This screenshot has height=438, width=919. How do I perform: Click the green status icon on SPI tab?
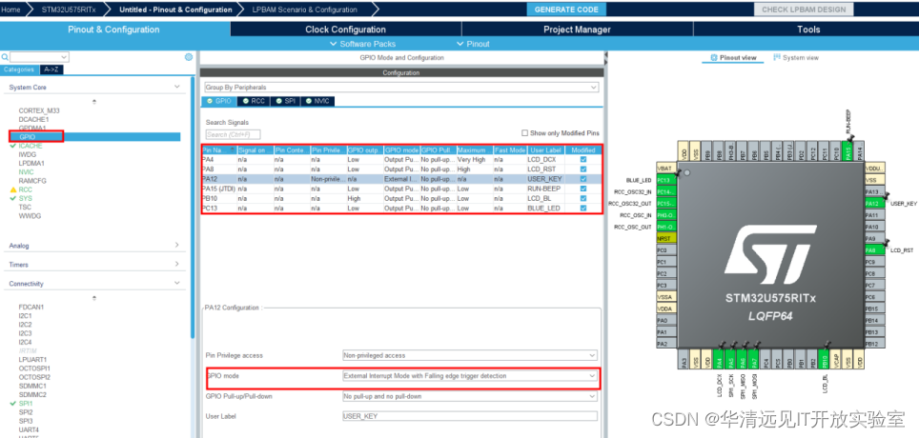pos(279,101)
